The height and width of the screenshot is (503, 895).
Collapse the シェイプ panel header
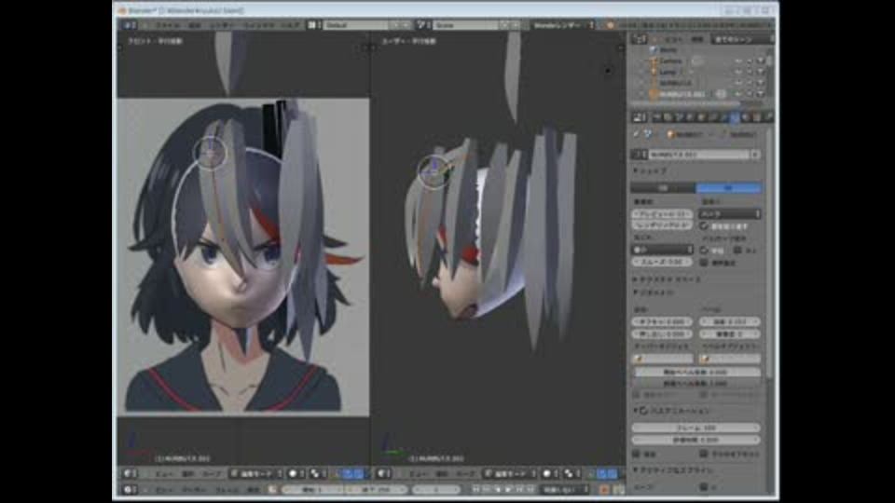651,170
